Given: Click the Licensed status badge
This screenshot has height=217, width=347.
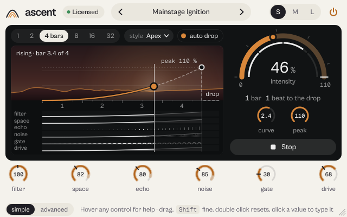Looking at the screenshot, I should point(83,12).
